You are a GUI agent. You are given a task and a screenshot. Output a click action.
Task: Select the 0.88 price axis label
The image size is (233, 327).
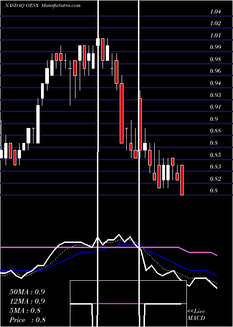215,131
